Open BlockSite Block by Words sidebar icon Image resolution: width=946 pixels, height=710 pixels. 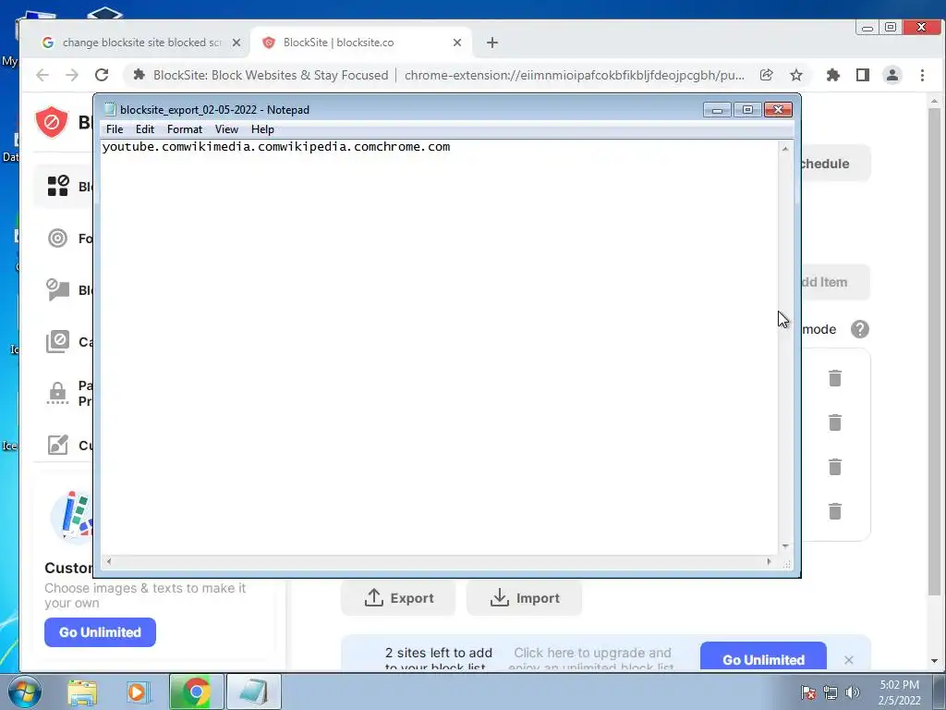pos(58,289)
